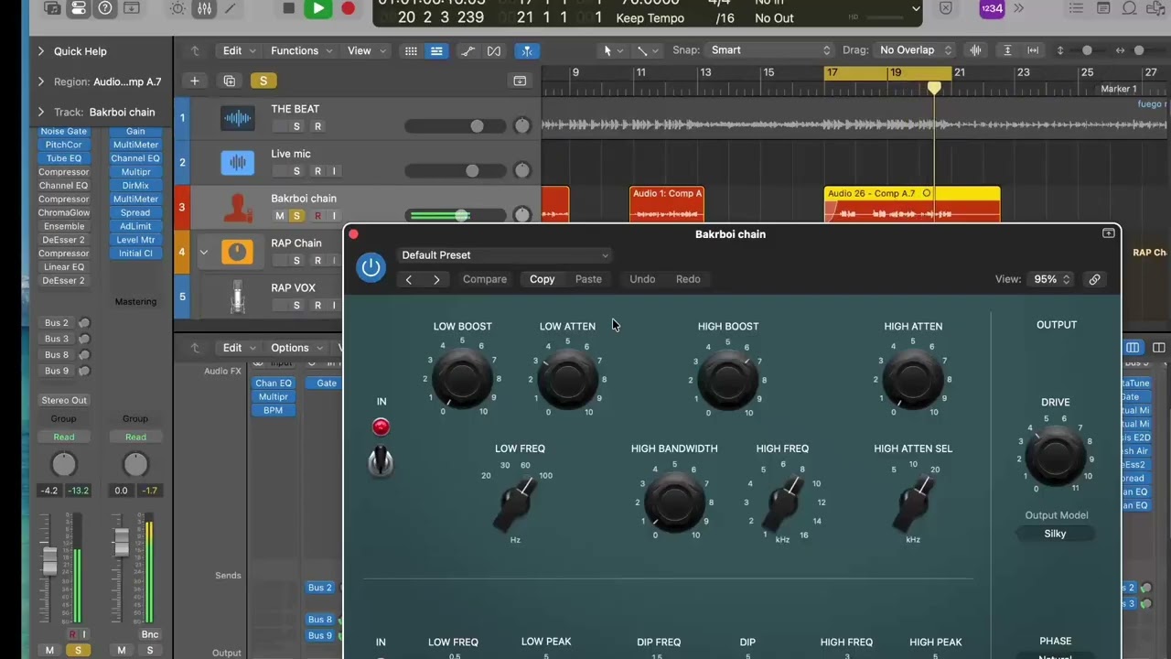Open the Output Model Silky dropdown
The width and height of the screenshot is (1171, 659).
1056,534
